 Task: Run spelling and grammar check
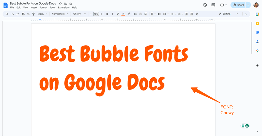(28, 14)
